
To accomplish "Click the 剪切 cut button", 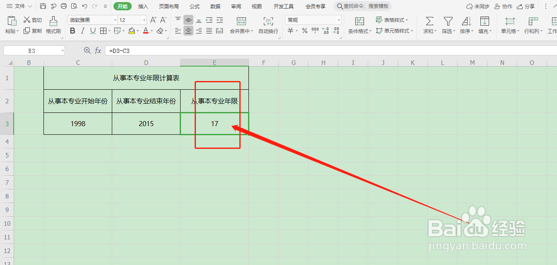I will 32,19.
